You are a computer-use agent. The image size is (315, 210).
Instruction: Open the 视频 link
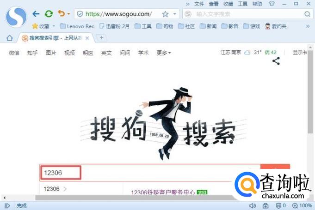(x=69, y=53)
